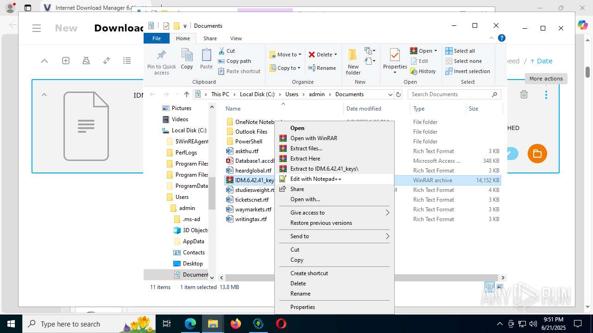Open IDM More actions three dots
This screenshot has height=333, width=593.
point(546,95)
